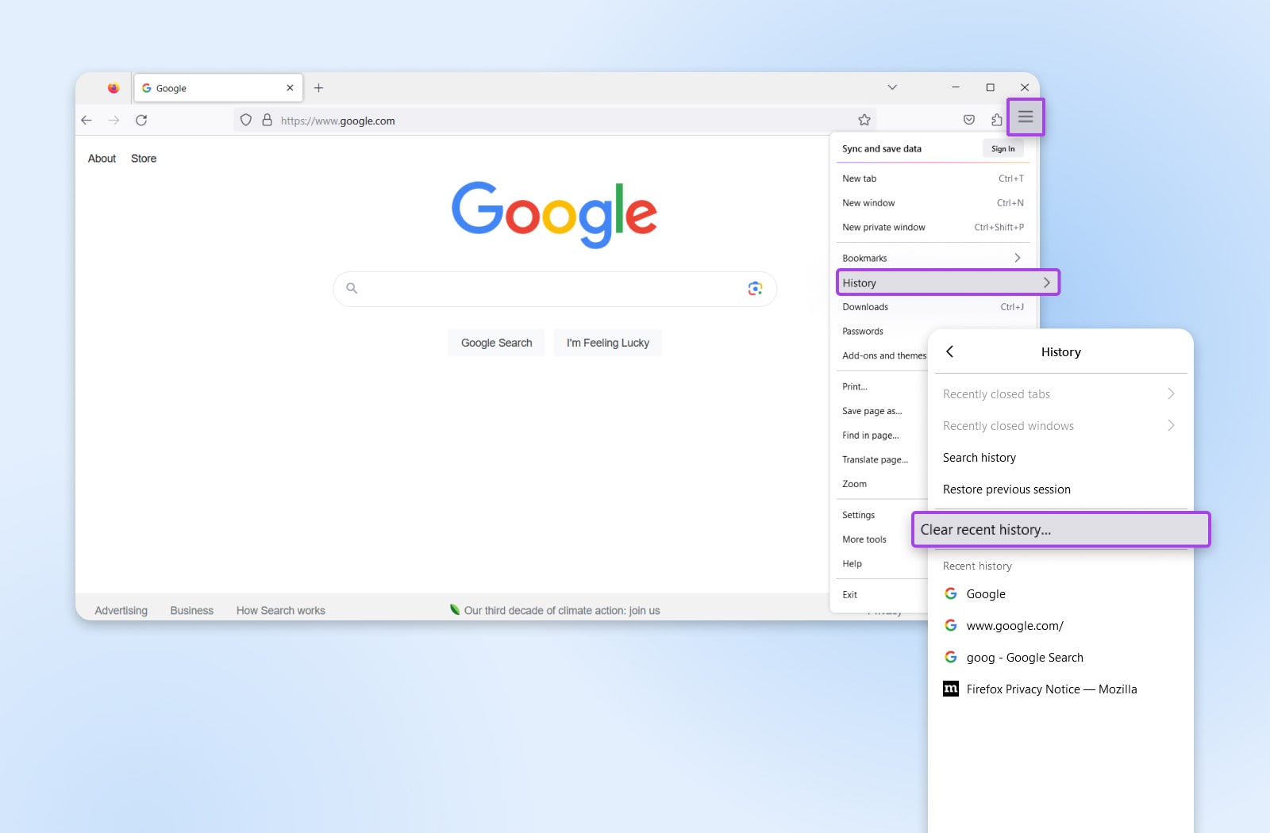Click the Google Search button
The height and width of the screenshot is (833, 1270).
tap(496, 343)
